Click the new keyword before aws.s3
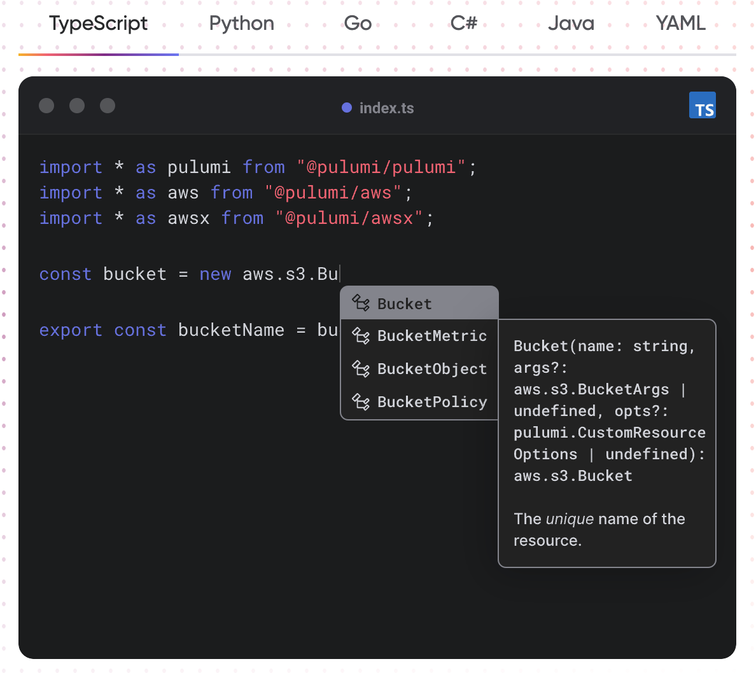 215,274
